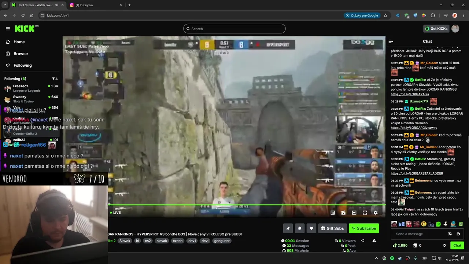Screen dimensions: 469x264
Task: Mute the Dev1 Stream tab audio icon
Action: click(56, 5)
